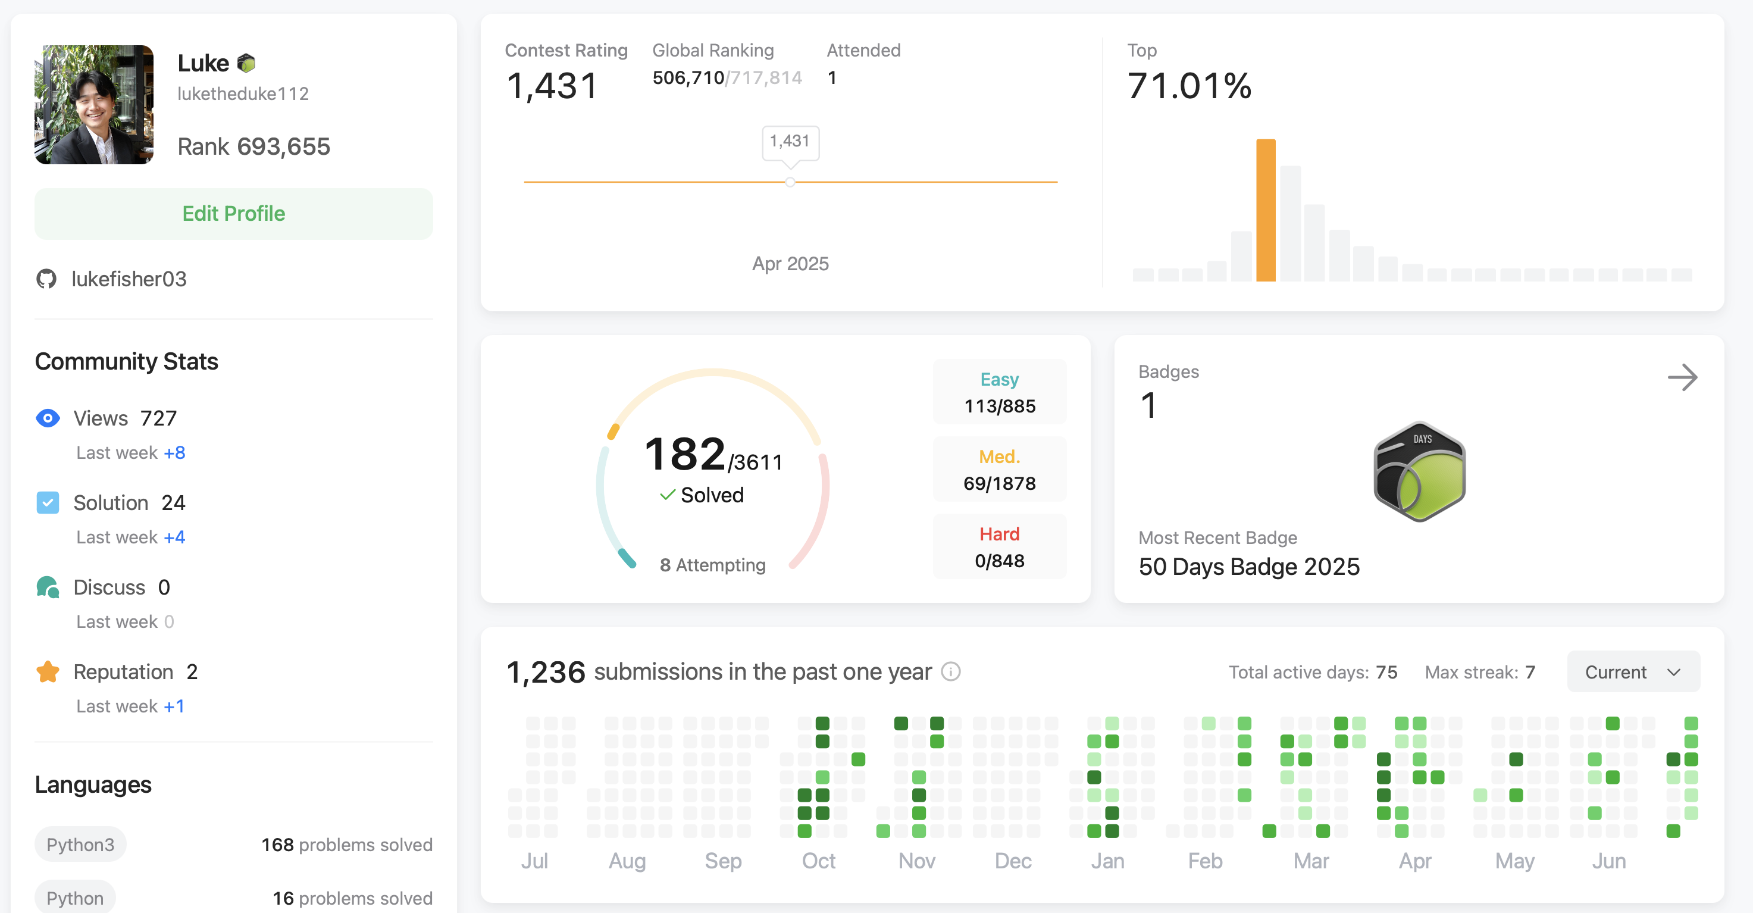The image size is (1753, 913).
Task: Click the green Discuss chat icon
Action: tap(48, 587)
